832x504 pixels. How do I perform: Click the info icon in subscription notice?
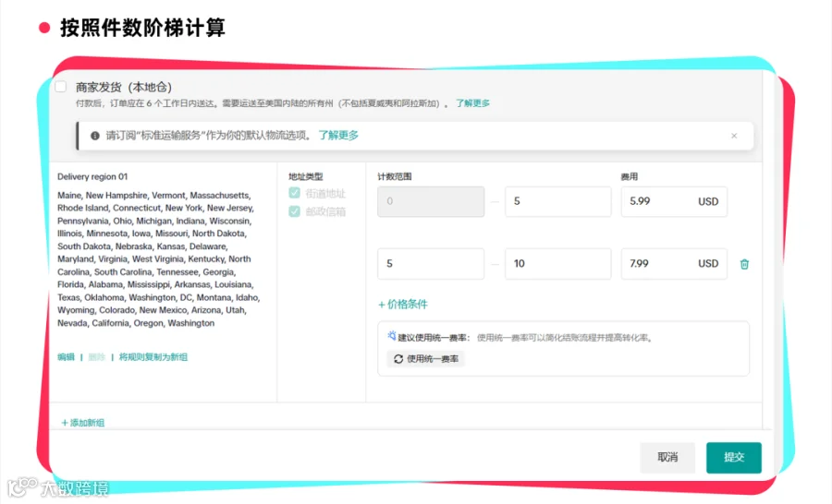(x=95, y=136)
